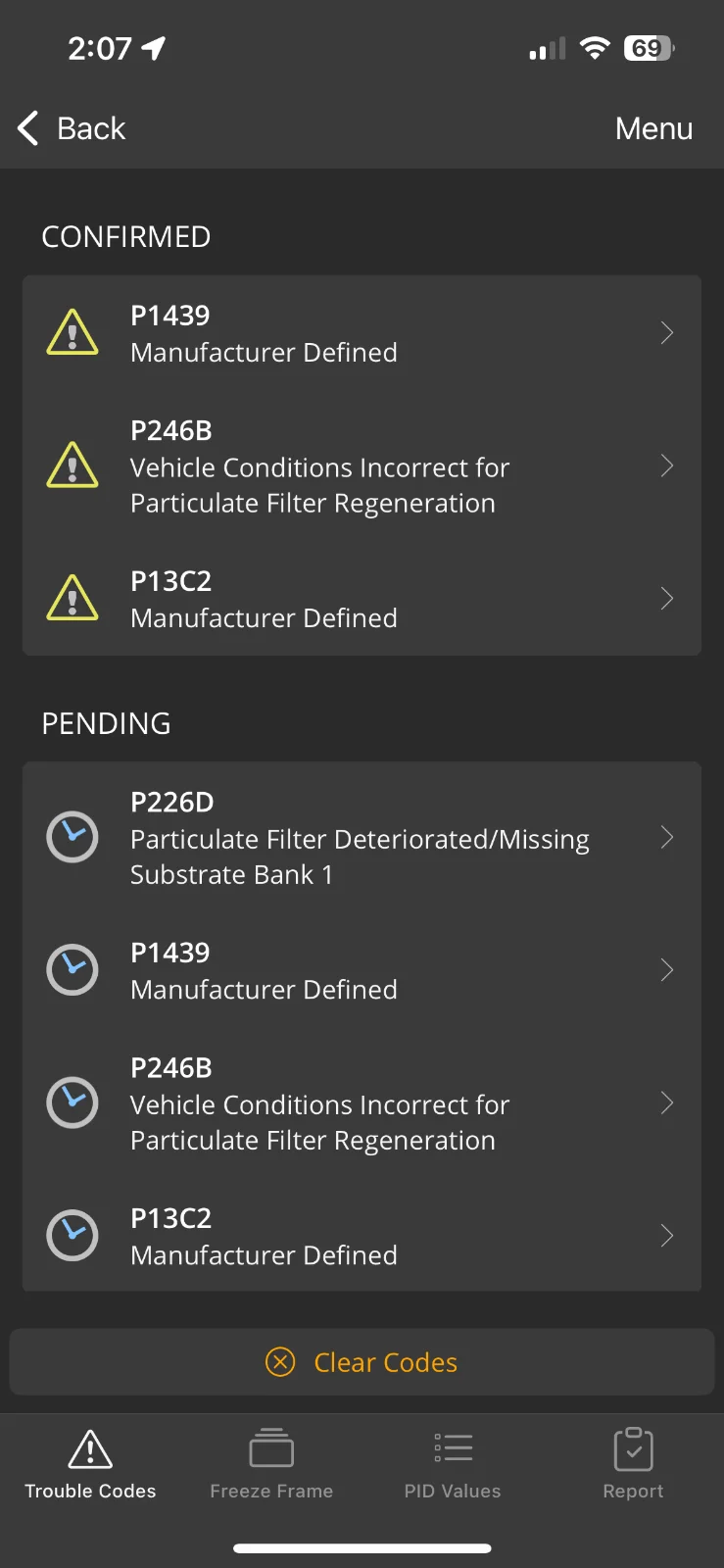
Task: Tap the warning icon beside confirmed P13C2
Action: click(72, 599)
